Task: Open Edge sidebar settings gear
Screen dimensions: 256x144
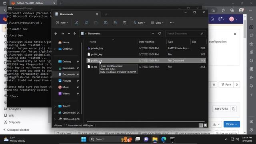Action: pos(252,130)
